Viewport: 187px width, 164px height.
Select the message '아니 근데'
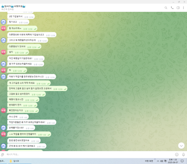point(18,117)
